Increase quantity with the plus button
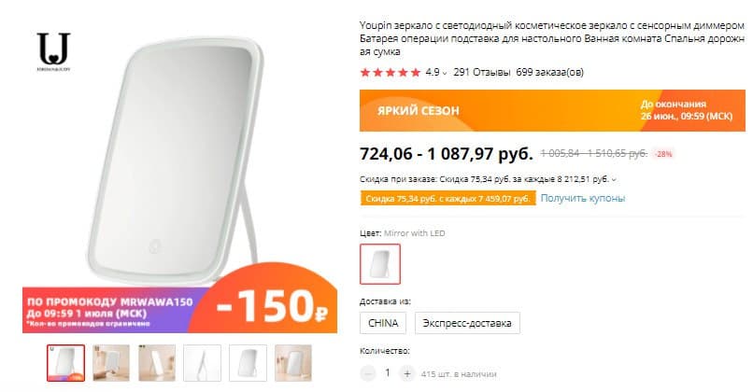 [406, 373]
